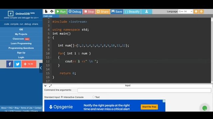Viewport: 213px width, 119px height.
Task: Click the OnlineGDB lightning logo icon
Action: [11, 14]
